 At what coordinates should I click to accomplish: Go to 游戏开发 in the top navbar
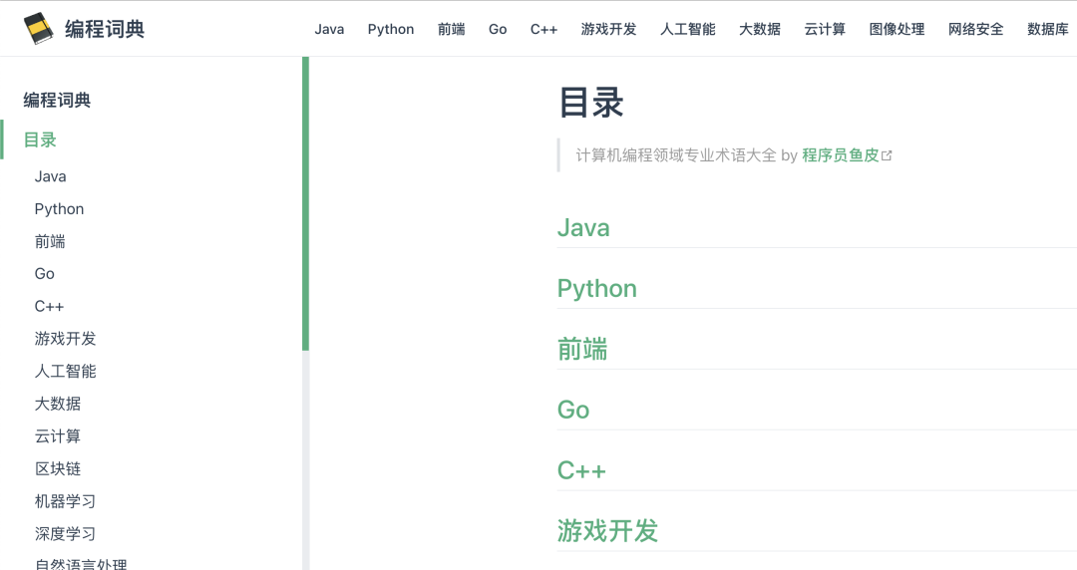click(608, 29)
